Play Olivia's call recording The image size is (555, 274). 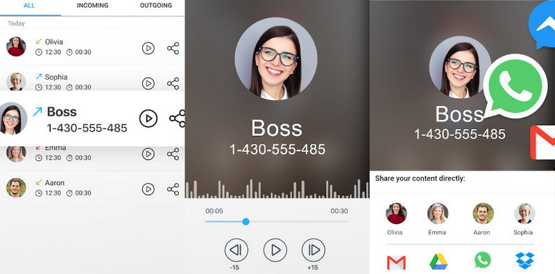(148, 48)
